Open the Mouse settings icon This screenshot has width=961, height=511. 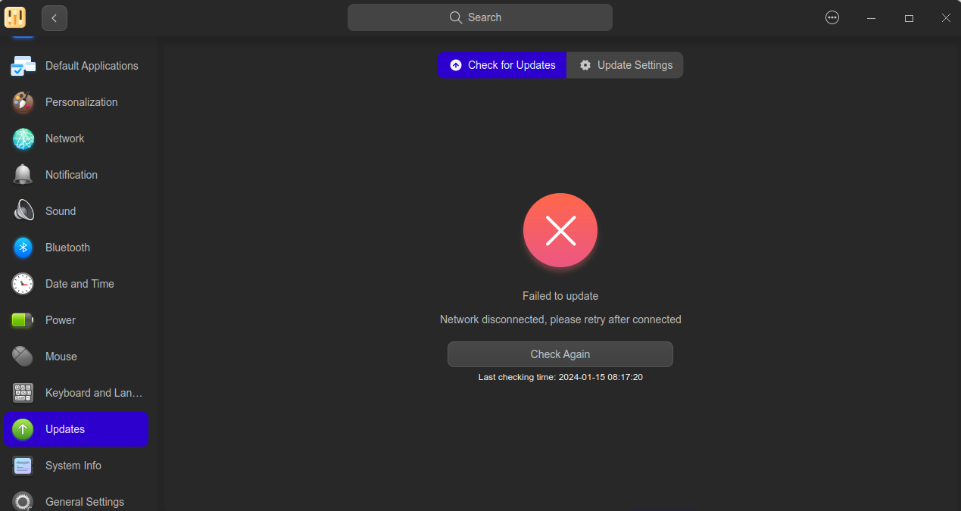pos(23,357)
